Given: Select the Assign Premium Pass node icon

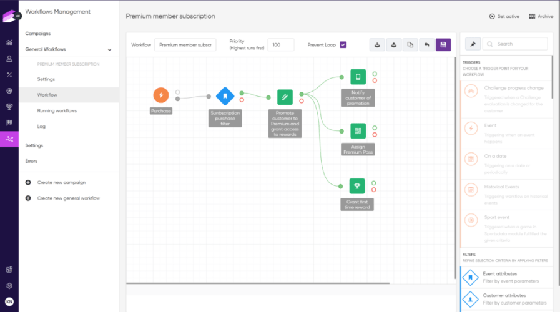Looking at the screenshot, I should click(x=358, y=130).
